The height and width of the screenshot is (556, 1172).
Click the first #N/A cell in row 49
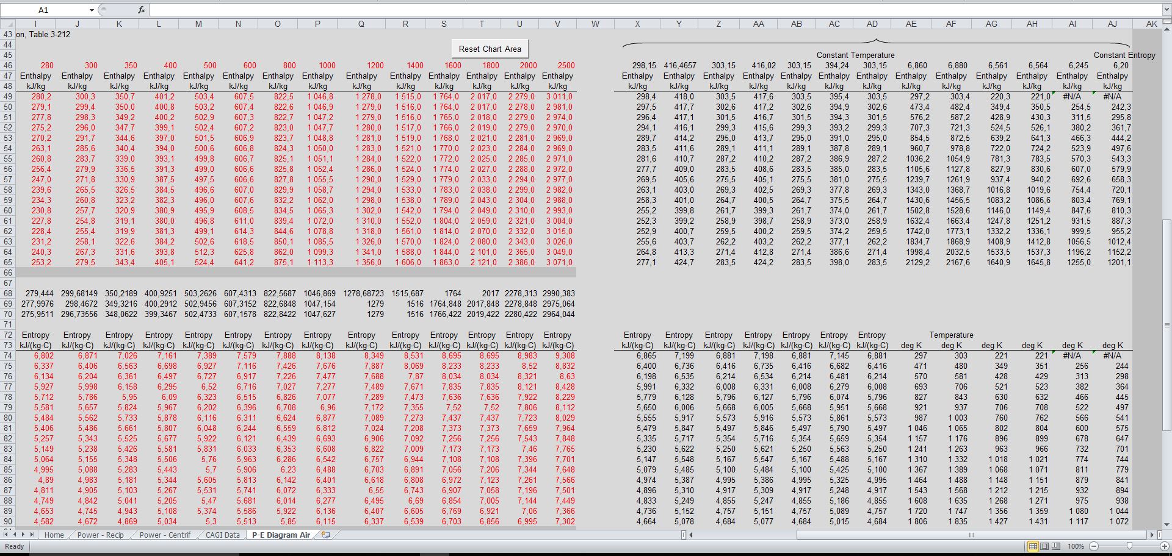tap(1072, 96)
